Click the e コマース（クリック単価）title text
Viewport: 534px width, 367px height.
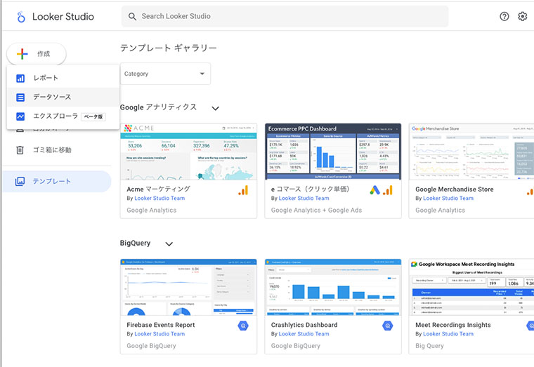click(x=311, y=189)
